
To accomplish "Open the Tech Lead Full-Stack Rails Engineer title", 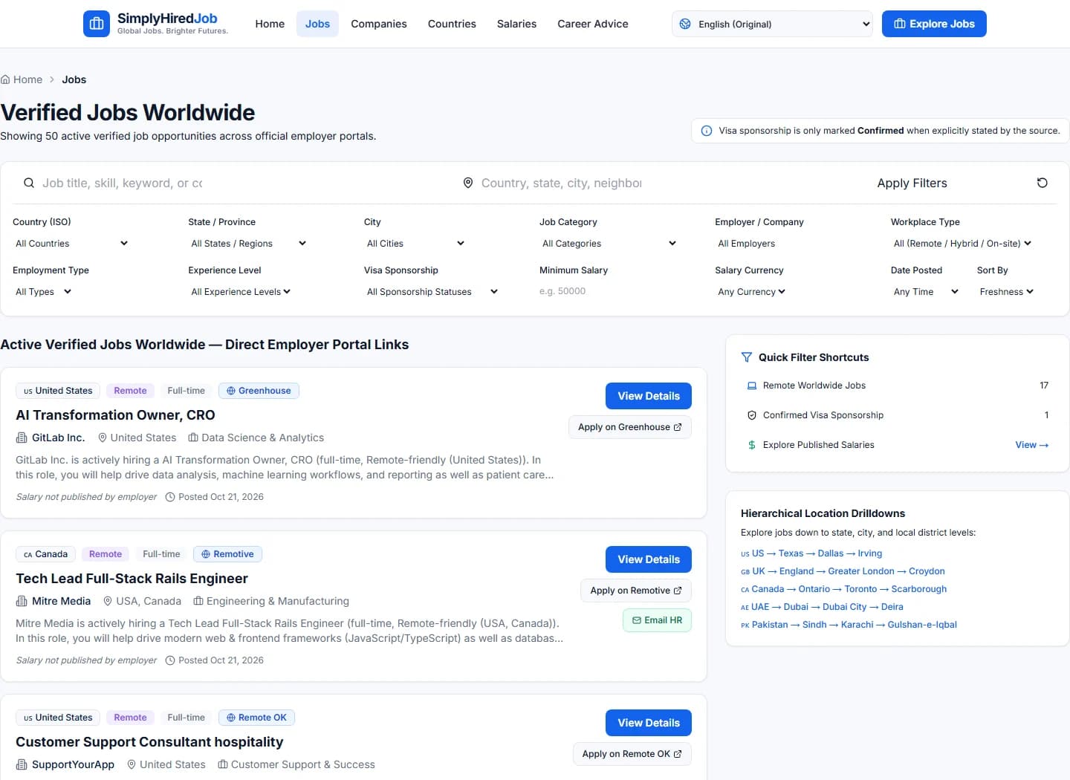I will tap(132, 579).
